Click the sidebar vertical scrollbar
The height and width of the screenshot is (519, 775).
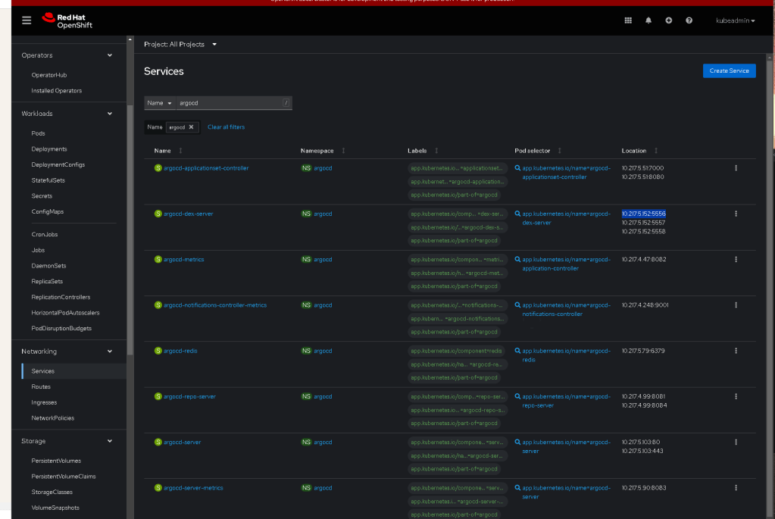[x=130, y=230]
